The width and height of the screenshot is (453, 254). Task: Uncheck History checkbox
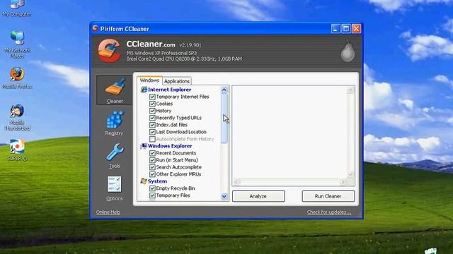point(152,111)
